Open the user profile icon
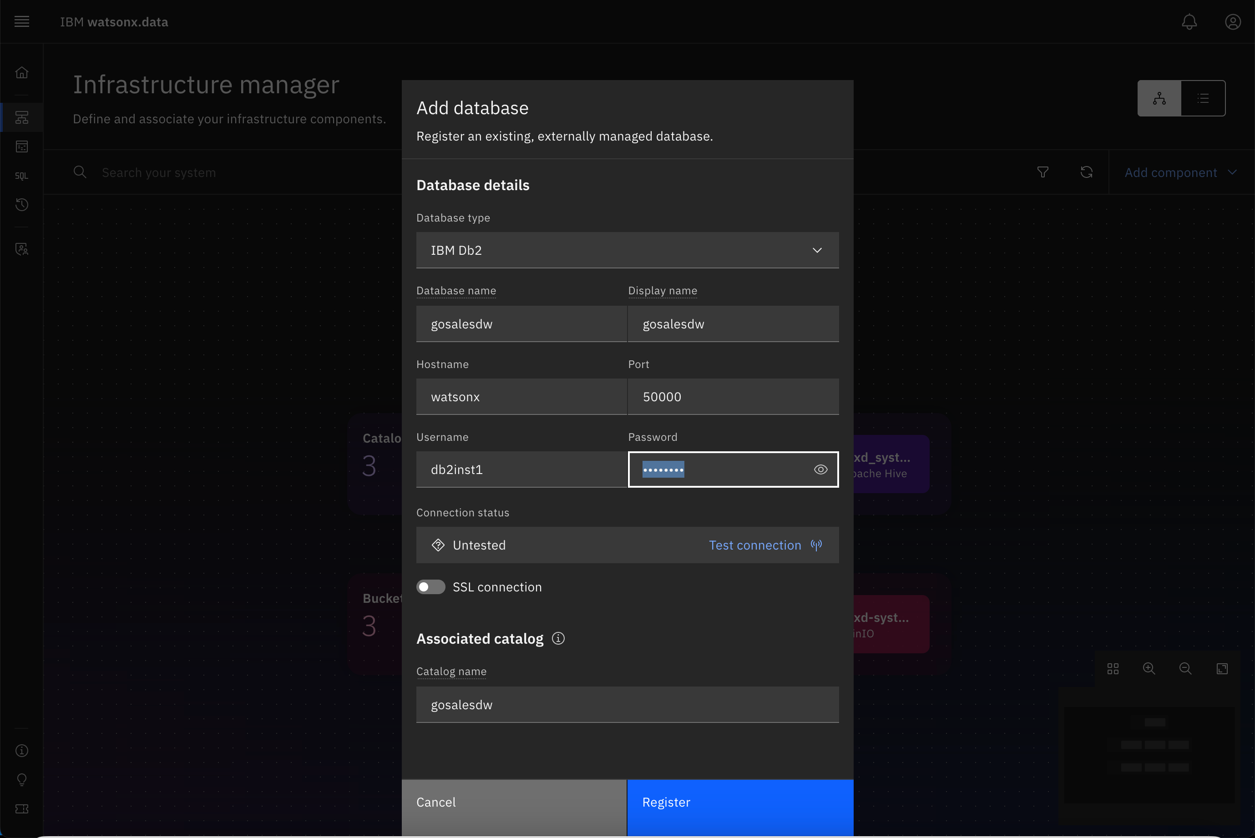Image resolution: width=1255 pixels, height=838 pixels. 1233,21
